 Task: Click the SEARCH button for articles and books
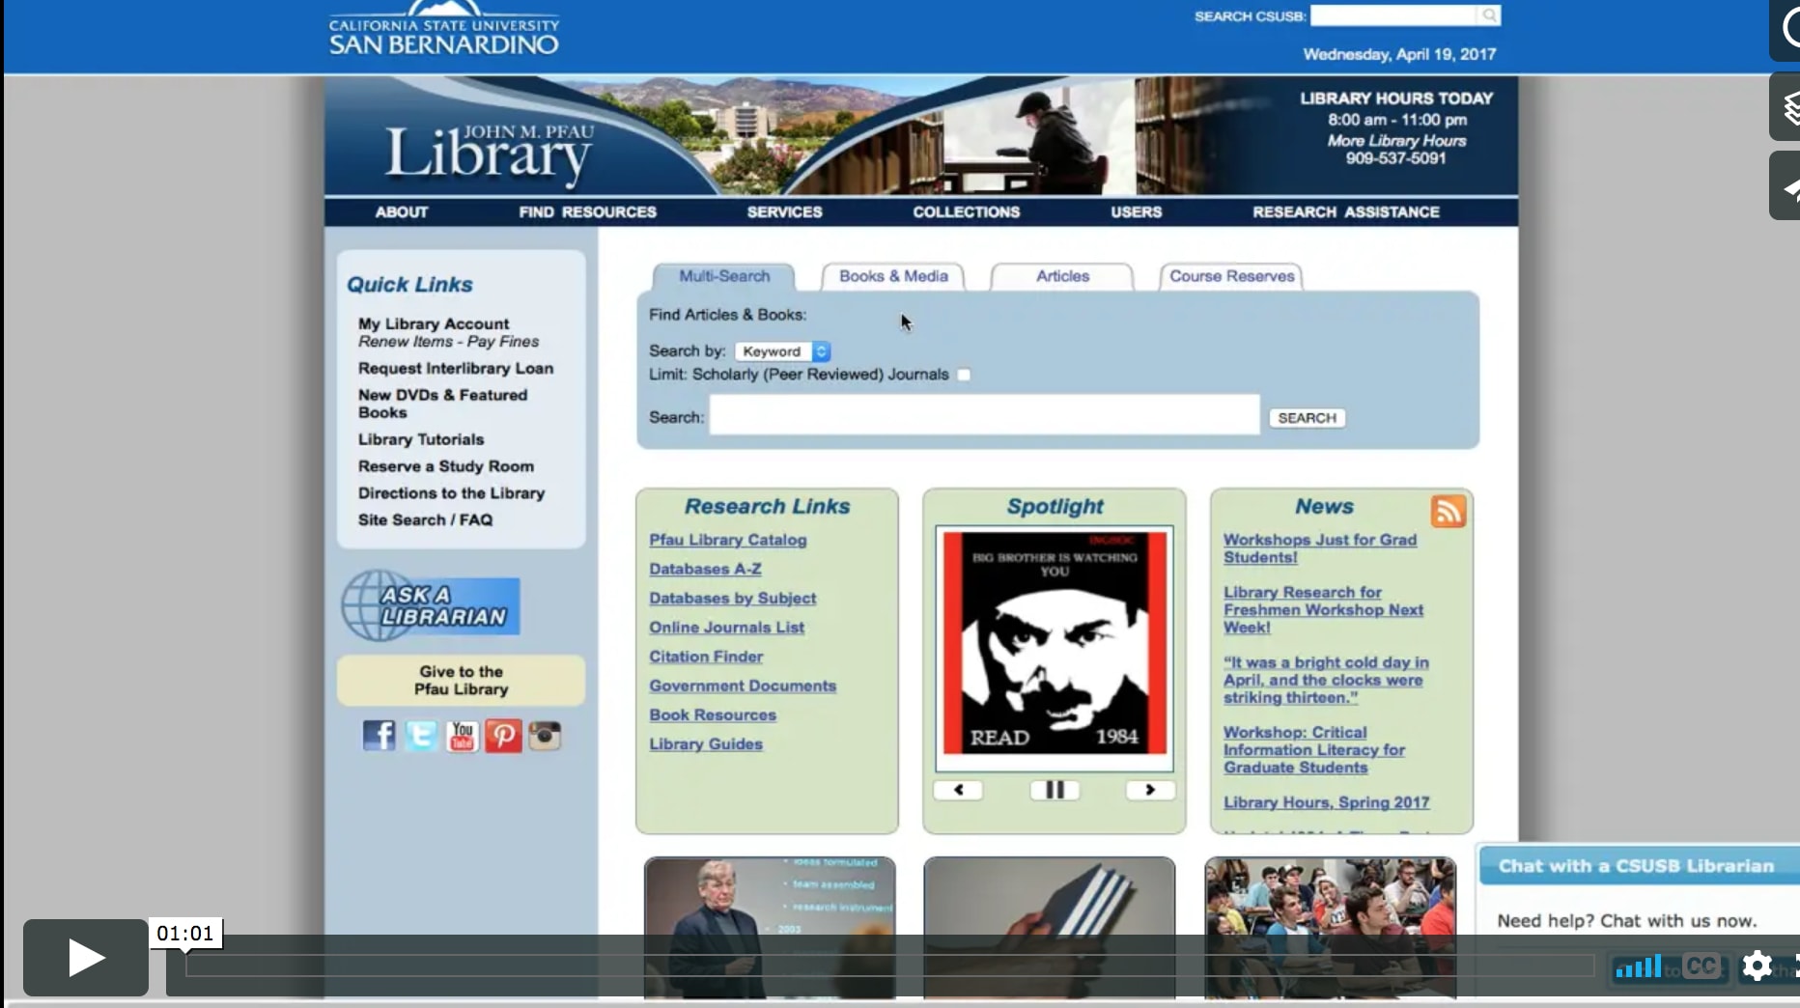[x=1307, y=417]
